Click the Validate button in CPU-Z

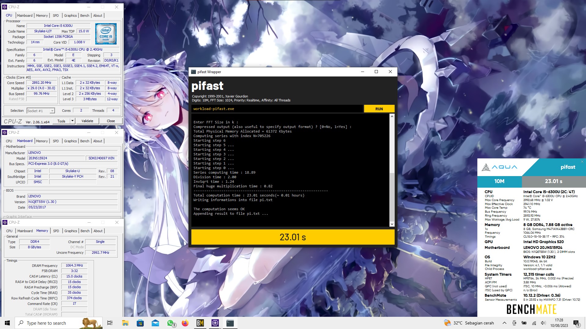coord(87,121)
